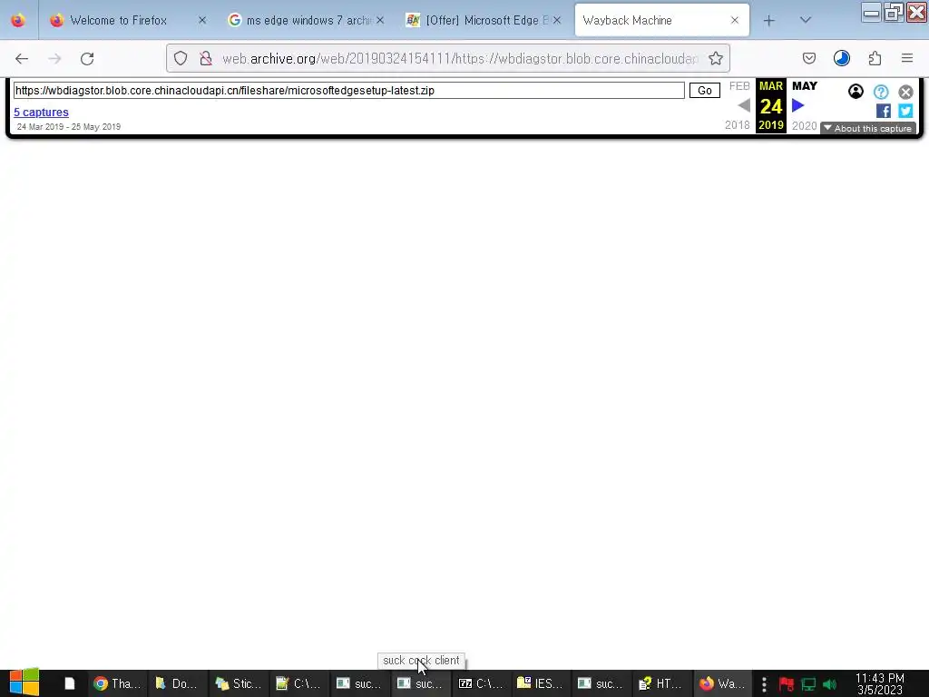Open Wayback help question icon
The image size is (929, 697).
881,92
